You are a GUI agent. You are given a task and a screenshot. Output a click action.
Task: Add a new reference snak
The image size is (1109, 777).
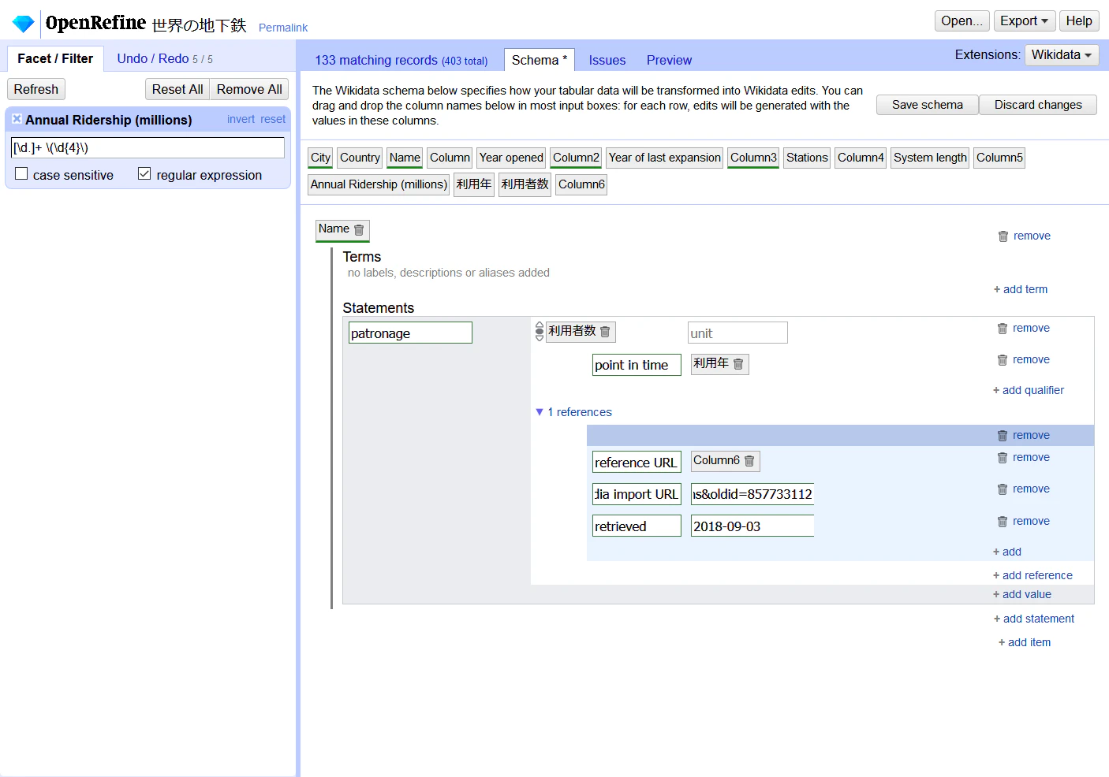(1007, 552)
